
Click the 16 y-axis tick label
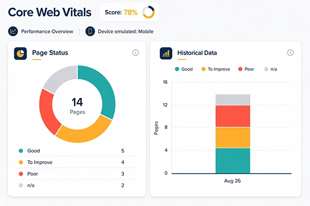pos(165,82)
